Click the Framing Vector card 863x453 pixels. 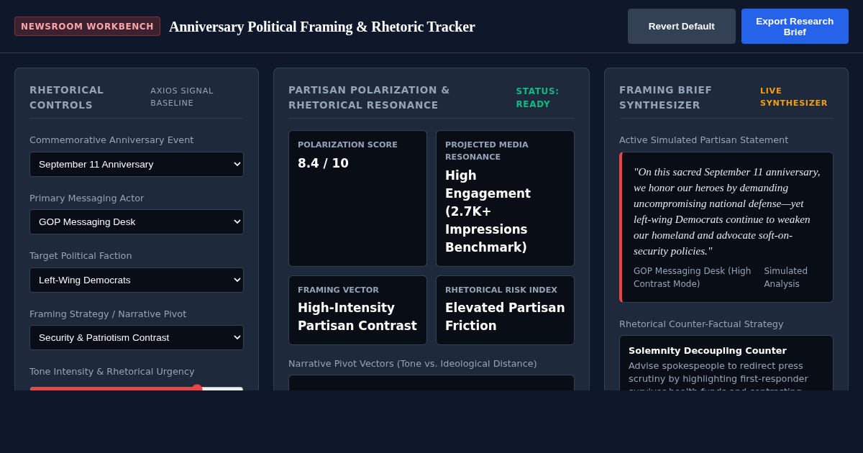357,310
